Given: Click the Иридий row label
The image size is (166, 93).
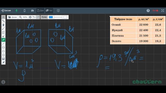Looking at the screenshot, I should 117,30.
